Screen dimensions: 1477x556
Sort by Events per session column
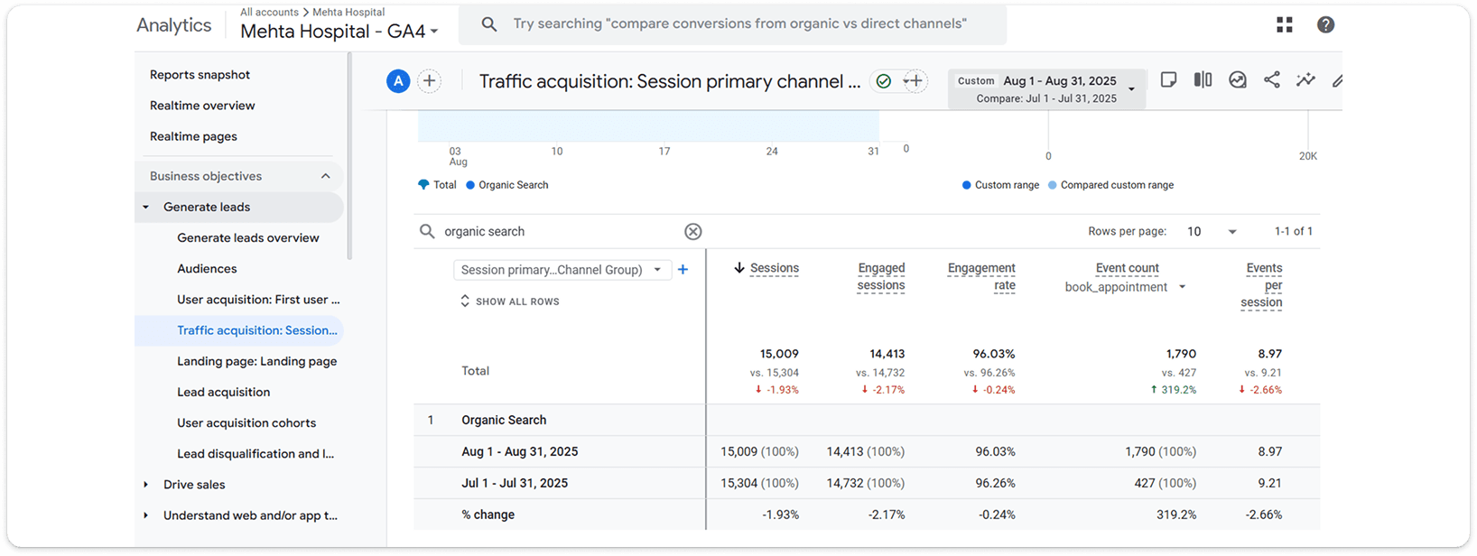(x=1261, y=285)
